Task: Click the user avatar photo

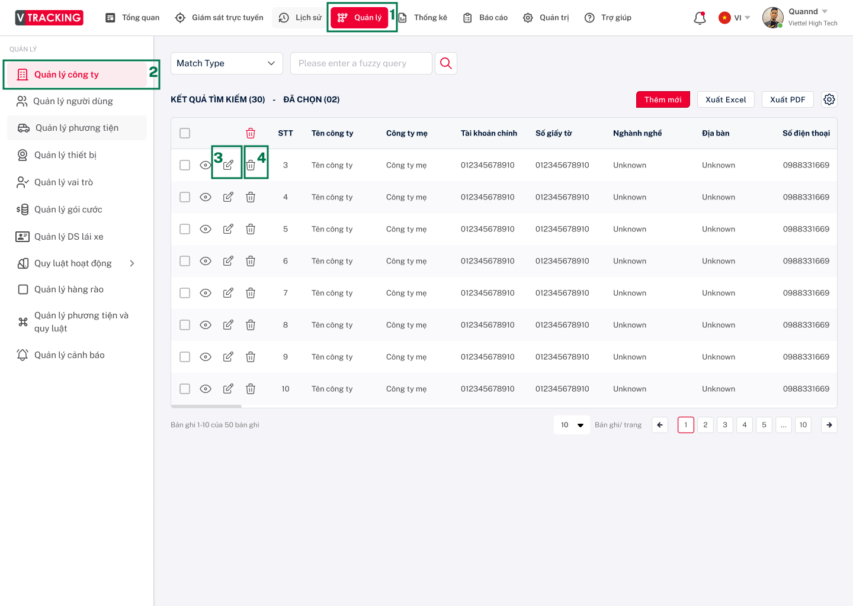Action: 773,18
